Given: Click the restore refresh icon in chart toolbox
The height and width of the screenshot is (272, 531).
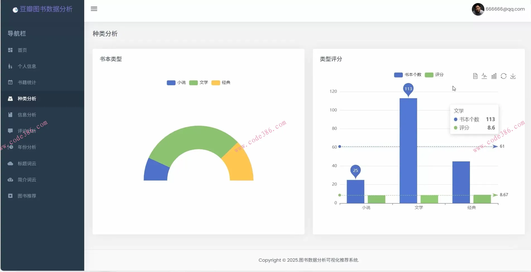Looking at the screenshot, I should [503, 76].
